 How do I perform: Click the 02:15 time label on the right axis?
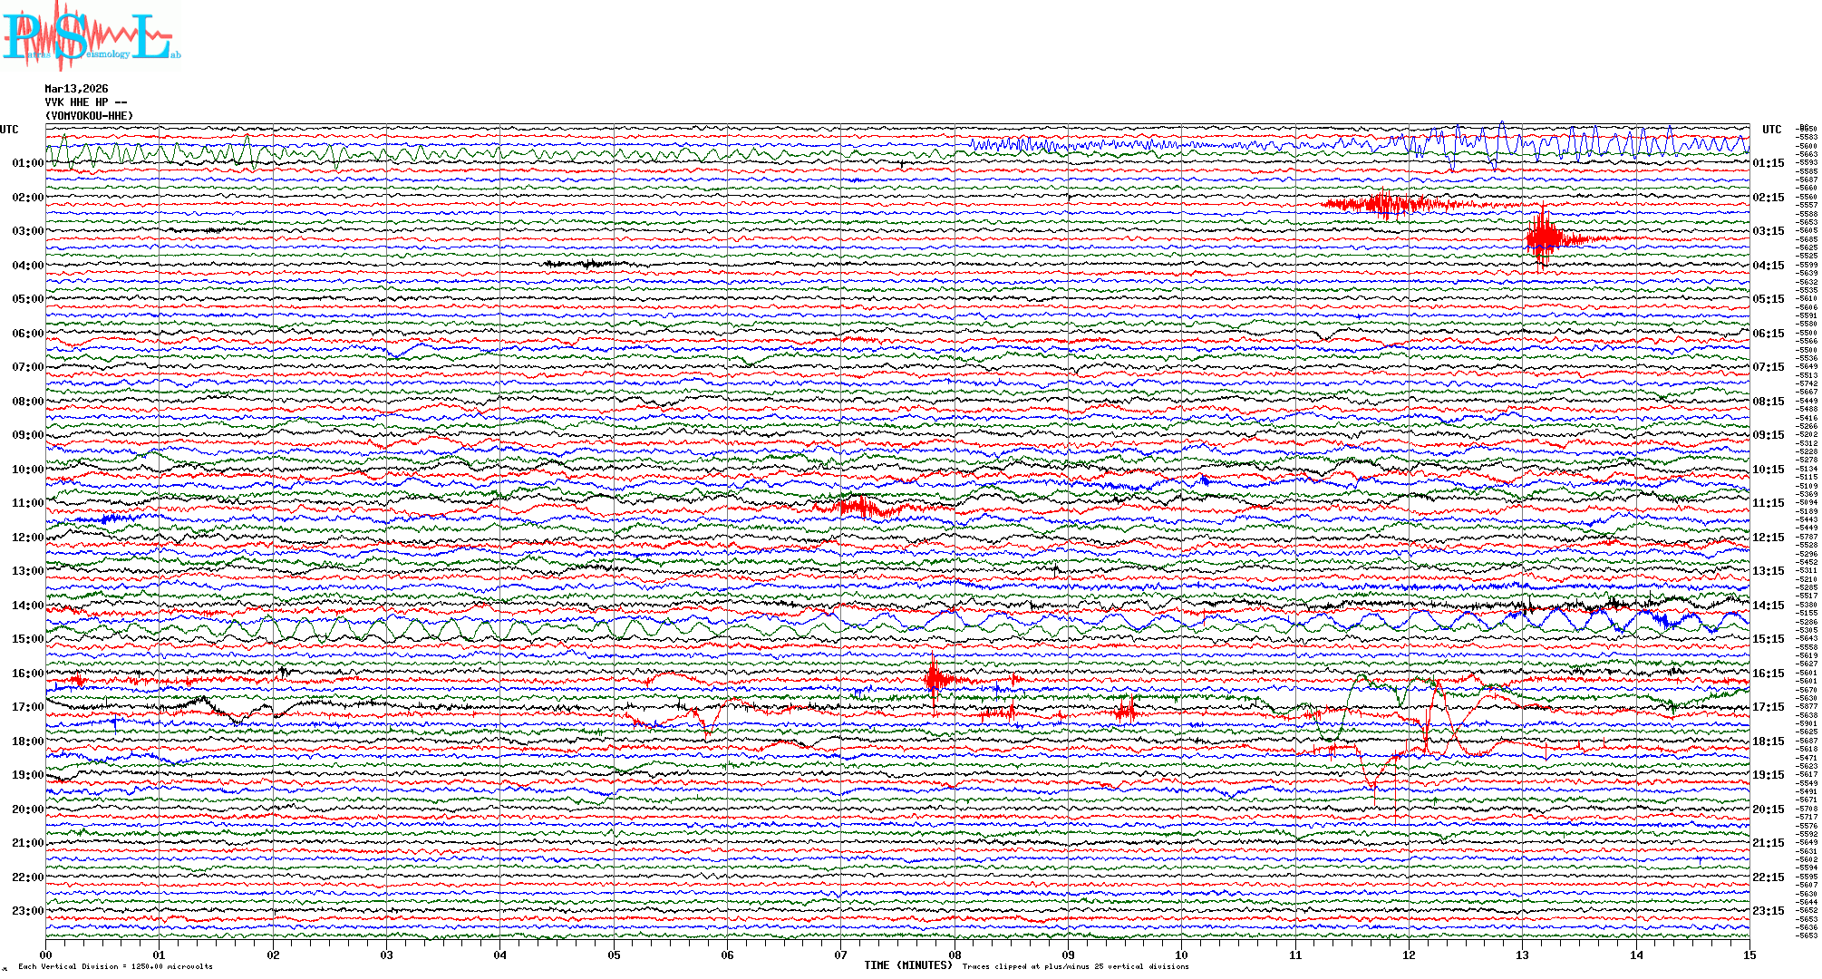tap(1768, 198)
